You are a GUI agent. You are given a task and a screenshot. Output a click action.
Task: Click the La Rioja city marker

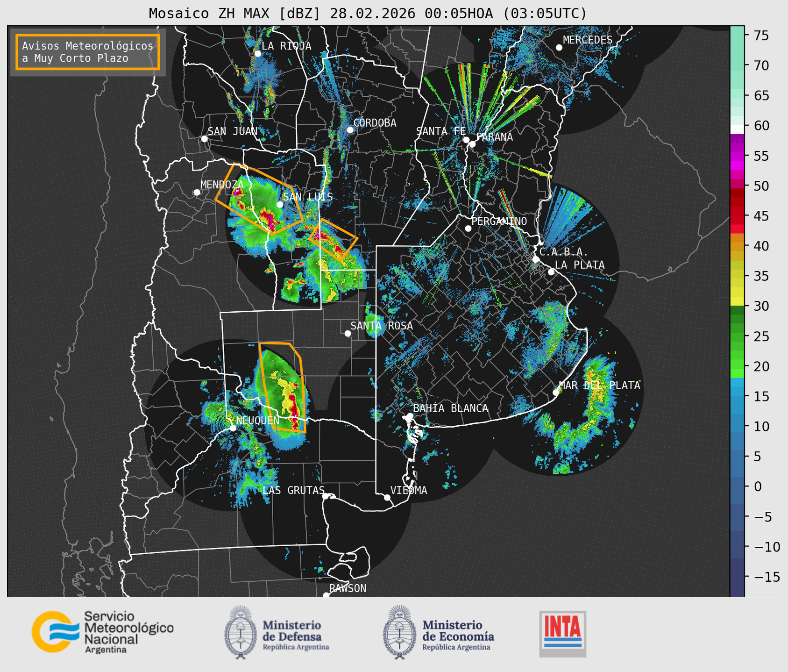258,54
